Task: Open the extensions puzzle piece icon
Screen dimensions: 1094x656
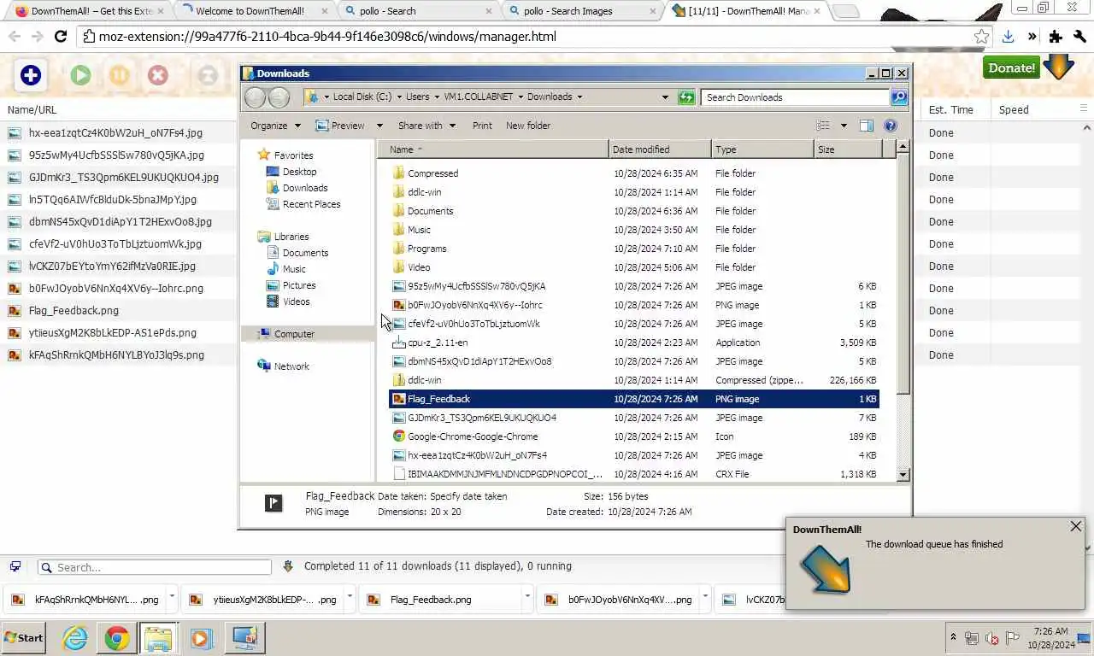Action: [x=1056, y=37]
